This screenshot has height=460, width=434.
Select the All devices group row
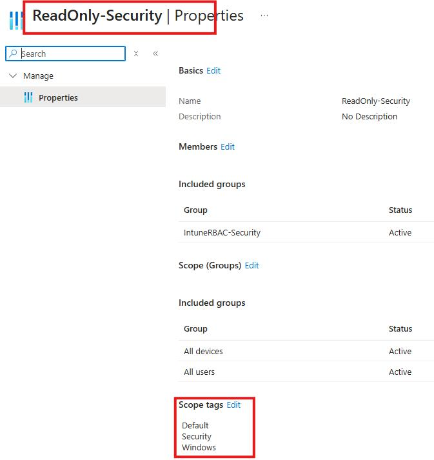(203, 351)
